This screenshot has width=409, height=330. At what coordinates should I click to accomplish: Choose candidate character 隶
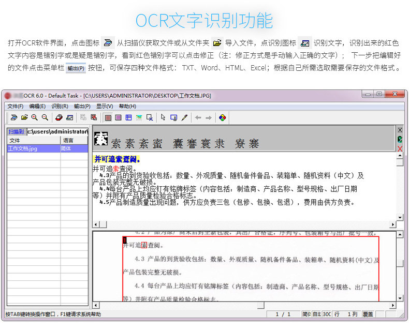click(x=220, y=144)
